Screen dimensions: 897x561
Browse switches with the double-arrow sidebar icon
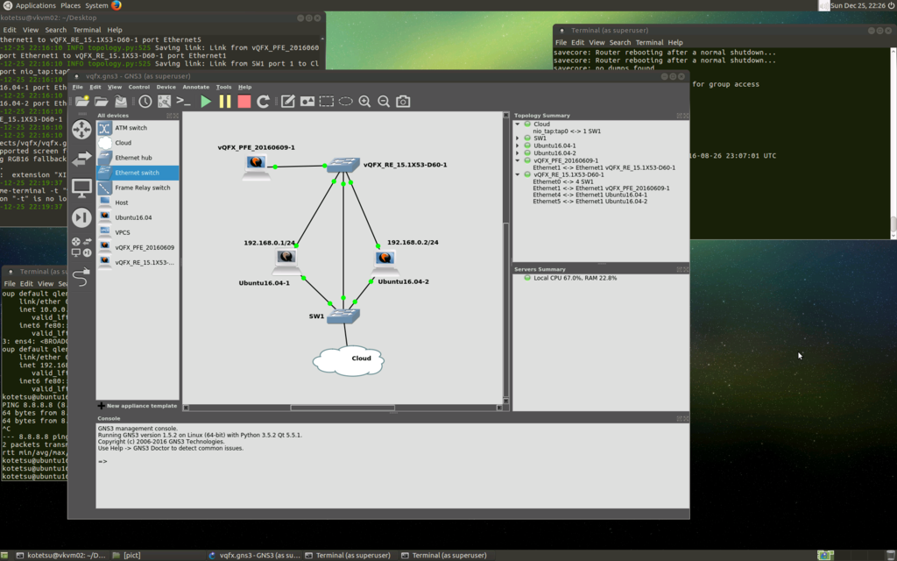coord(81,159)
